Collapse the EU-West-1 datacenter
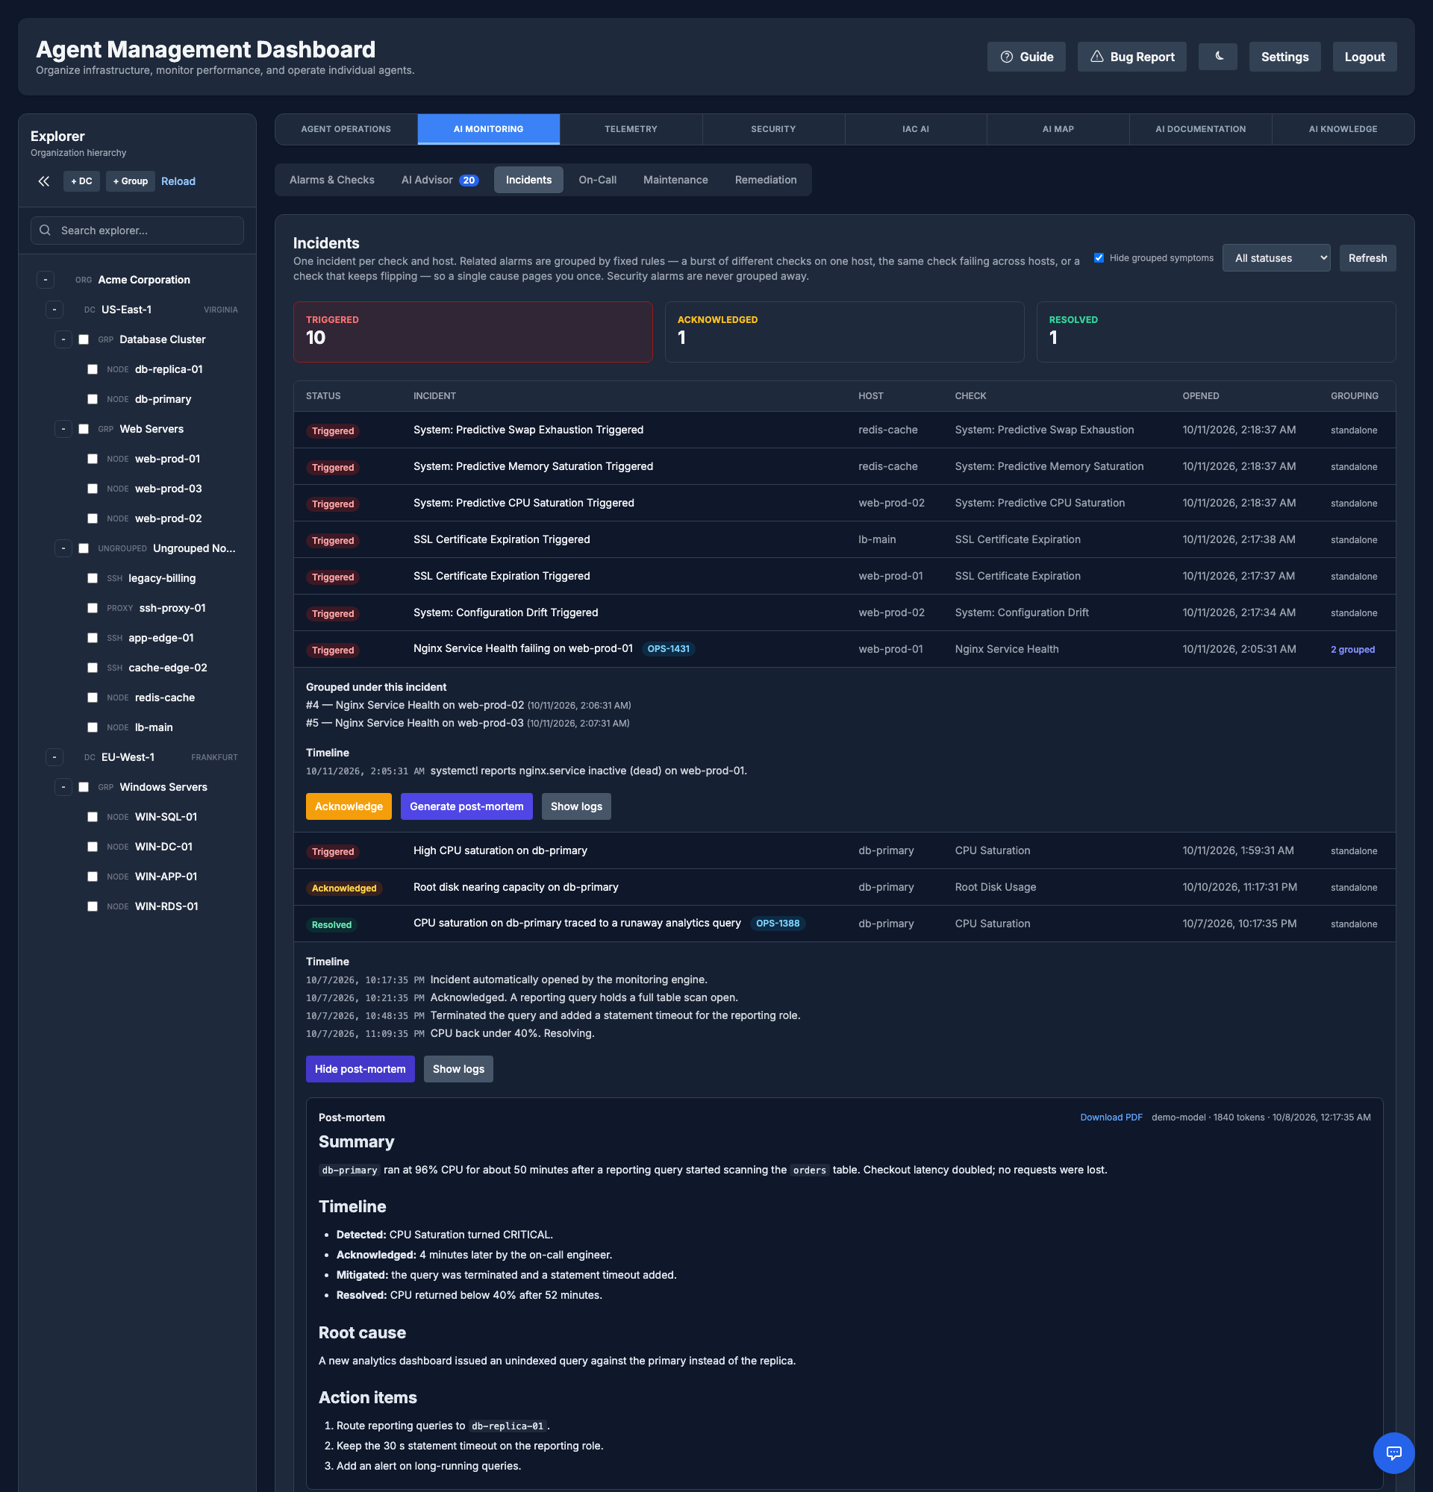Screen dimensions: 1433x1492 tap(54, 757)
